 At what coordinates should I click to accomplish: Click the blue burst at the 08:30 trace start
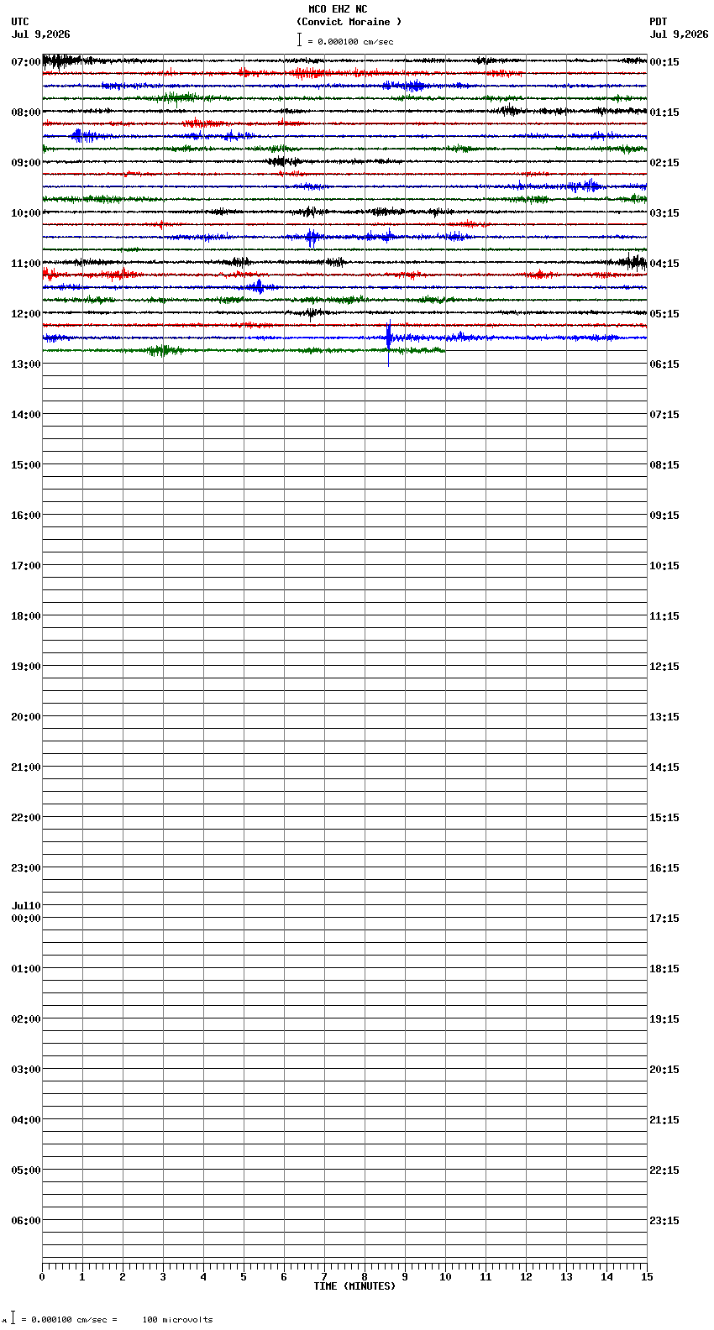coord(84,135)
